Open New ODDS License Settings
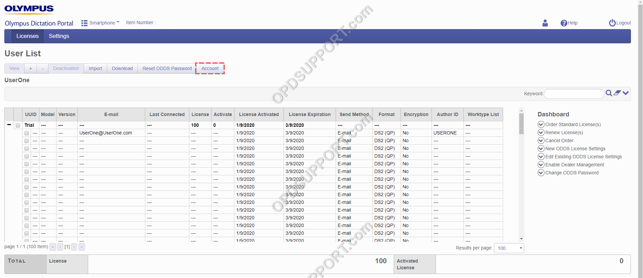Screen dimensions: 643x278 point(572,149)
